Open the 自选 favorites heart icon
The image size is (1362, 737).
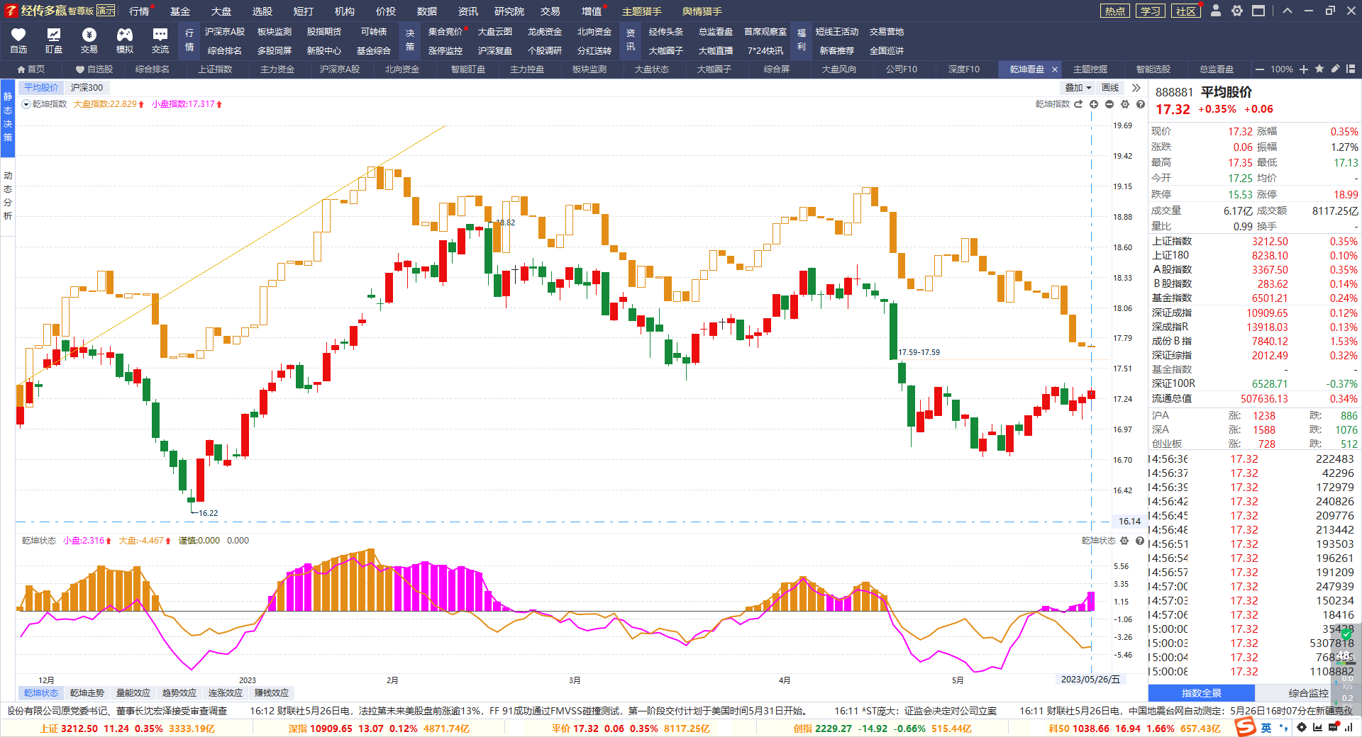(x=18, y=35)
